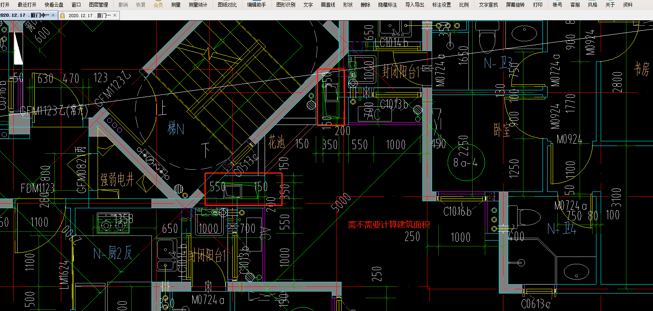This screenshot has height=311, width=653.
Task: Select the 画直线 draw line tool
Action: tap(328, 5)
